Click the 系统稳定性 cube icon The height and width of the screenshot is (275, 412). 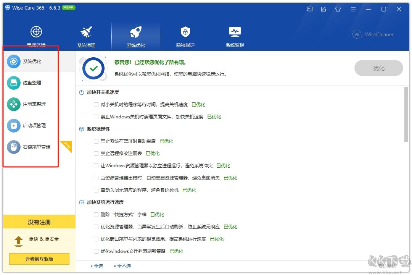pyautogui.click(x=82, y=129)
